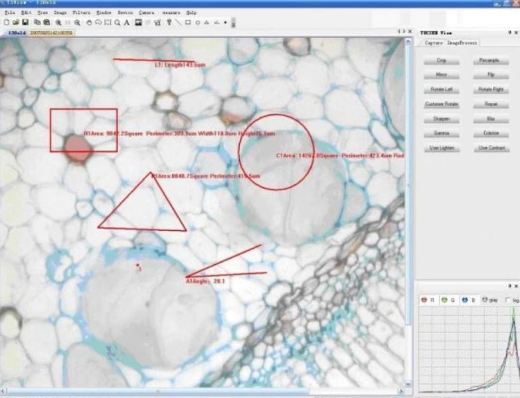Image resolution: width=520 pixels, height=398 pixels.
Task: Toggle the green G histogram channel
Action: pos(448,300)
